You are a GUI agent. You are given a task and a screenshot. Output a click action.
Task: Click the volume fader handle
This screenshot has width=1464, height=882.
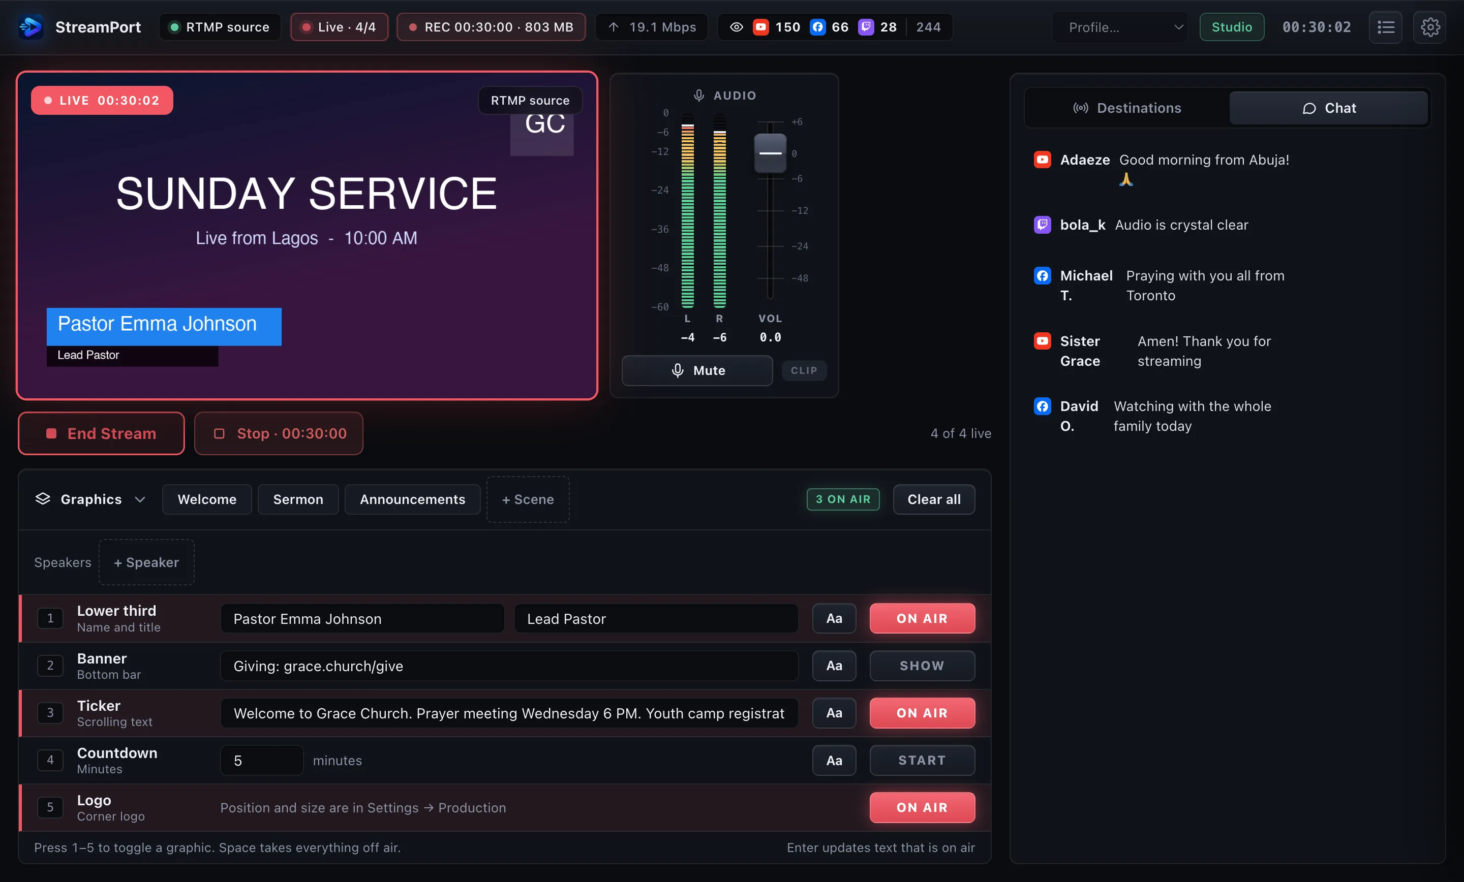tap(770, 152)
